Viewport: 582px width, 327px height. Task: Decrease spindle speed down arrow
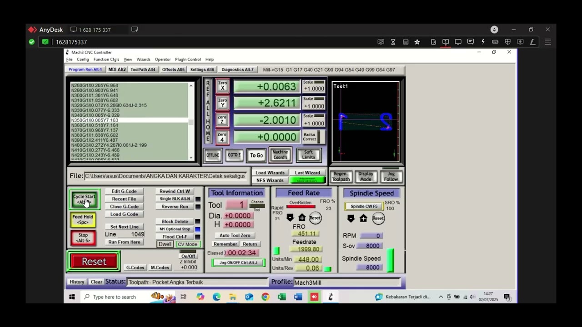[x=351, y=218]
